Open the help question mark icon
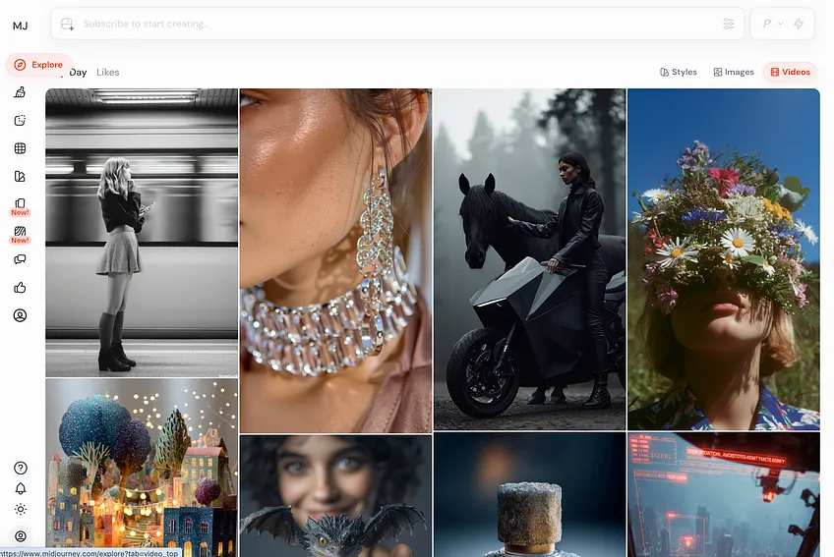The width and height of the screenshot is (834, 557). [20, 468]
